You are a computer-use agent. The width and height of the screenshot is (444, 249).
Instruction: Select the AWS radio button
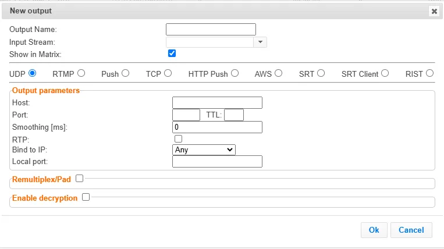point(278,73)
